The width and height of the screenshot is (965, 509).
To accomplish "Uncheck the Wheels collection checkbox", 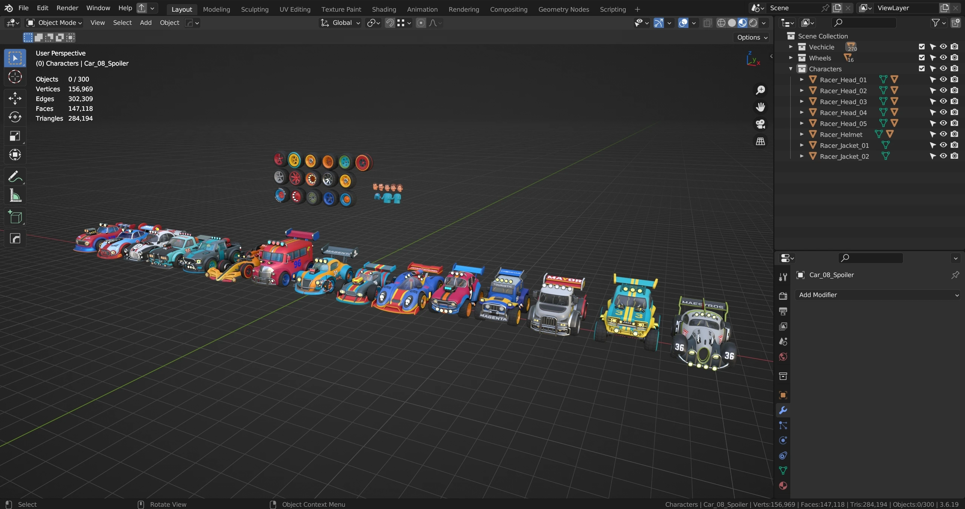I will coord(922,58).
